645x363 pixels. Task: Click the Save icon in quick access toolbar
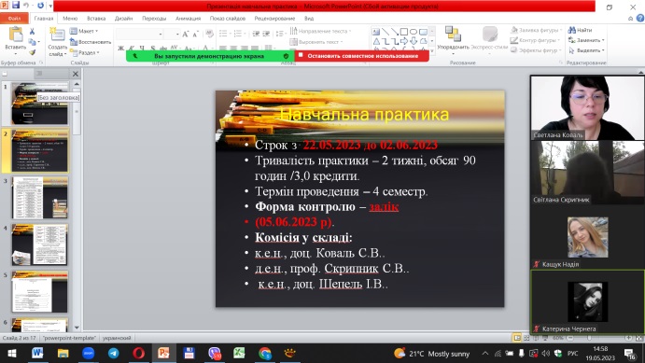pyautogui.click(x=16, y=6)
